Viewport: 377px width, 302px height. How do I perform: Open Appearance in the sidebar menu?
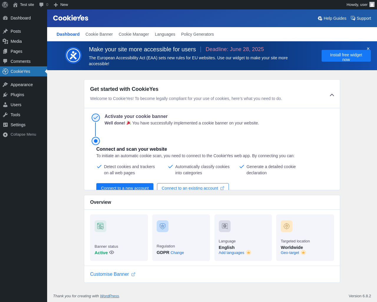[24, 85]
